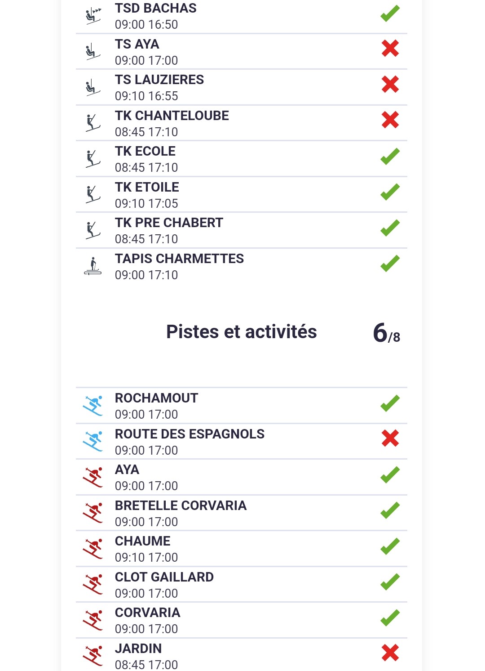Click the red skier icon for JARDIN
The width and height of the screenshot is (485, 671).
pos(93,656)
